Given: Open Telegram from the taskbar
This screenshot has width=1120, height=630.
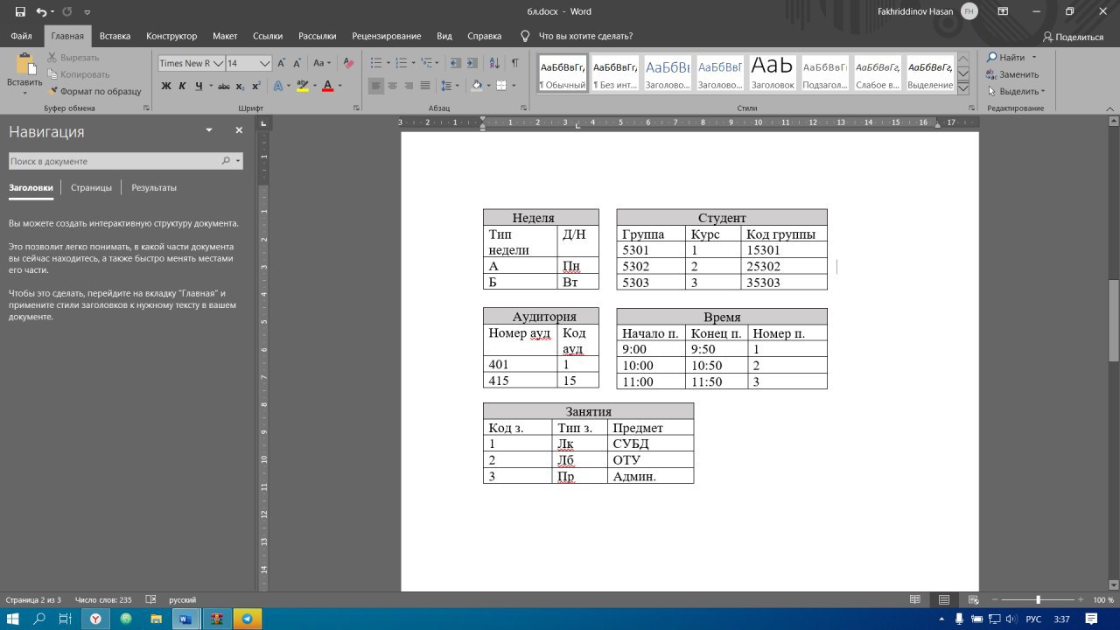Looking at the screenshot, I should [x=247, y=619].
